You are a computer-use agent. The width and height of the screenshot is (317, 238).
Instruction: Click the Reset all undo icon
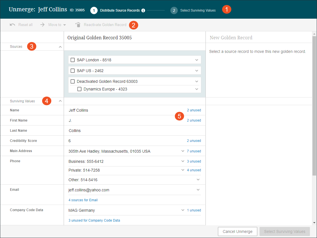point(12,25)
